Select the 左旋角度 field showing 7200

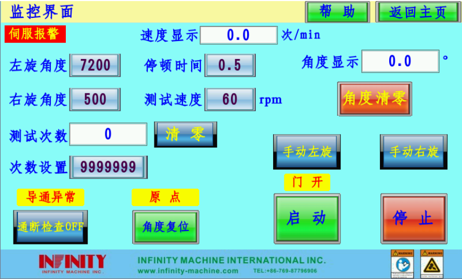click(x=95, y=65)
